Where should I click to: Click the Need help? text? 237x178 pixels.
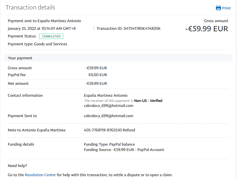(18, 166)
